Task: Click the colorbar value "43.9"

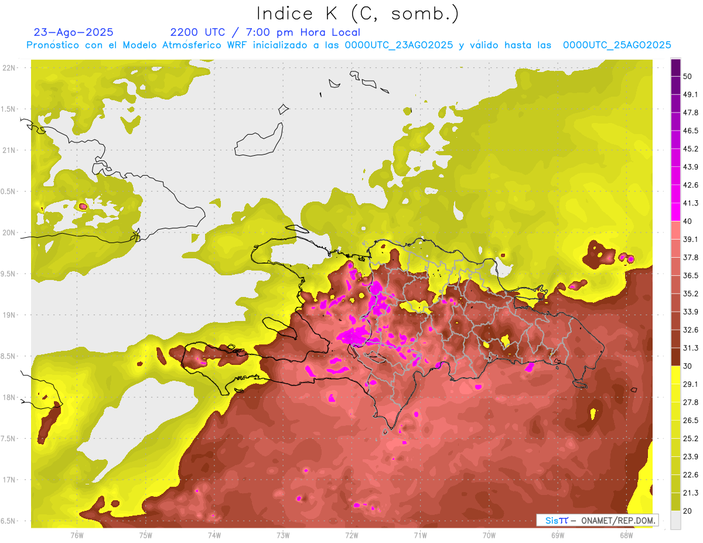Action: [x=691, y=167]
